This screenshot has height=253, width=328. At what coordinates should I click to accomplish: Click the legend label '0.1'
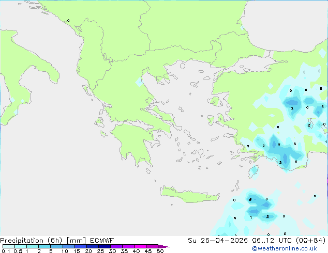point(6,251)
